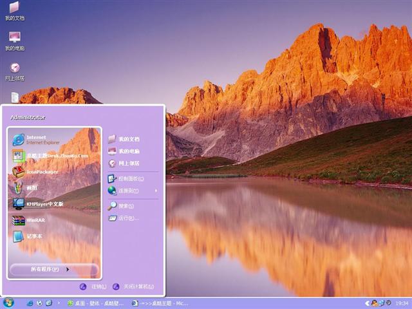Expand 所有程序 all programs
The width and height of the screenshot is (412, 309).
tap(54, 269)
